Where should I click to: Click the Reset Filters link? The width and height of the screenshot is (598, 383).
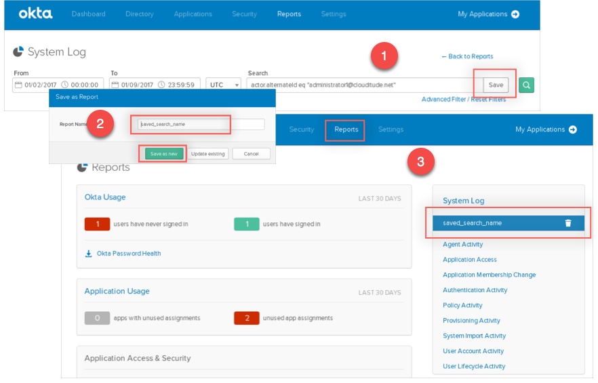(x=488, y=100)
